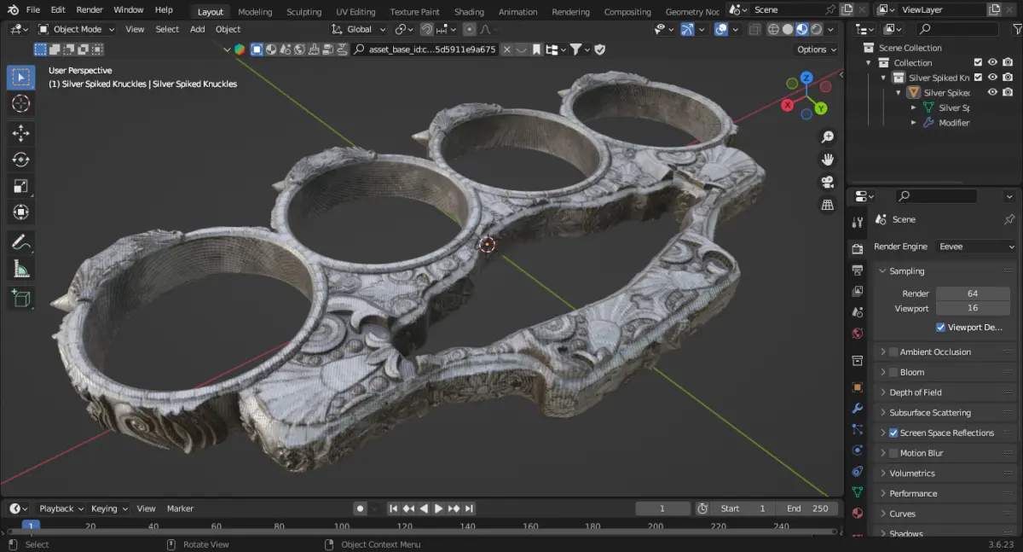Switch orthographic/perspective grid icon
The width and height of the screenshot is (1023, 552).
click(827, 205)
